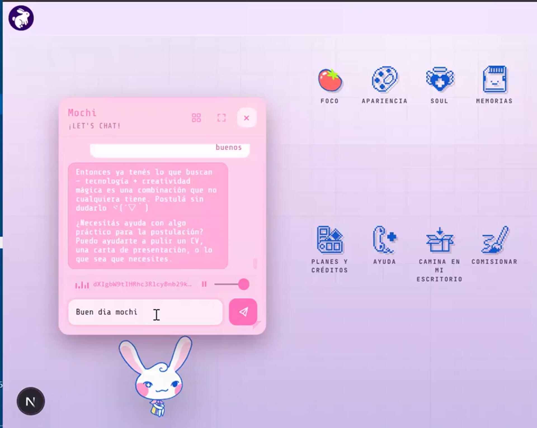The height and width of the screenshot is (428, 537).
Task: Close the Mochi chat window
Action: coord(246,118)
